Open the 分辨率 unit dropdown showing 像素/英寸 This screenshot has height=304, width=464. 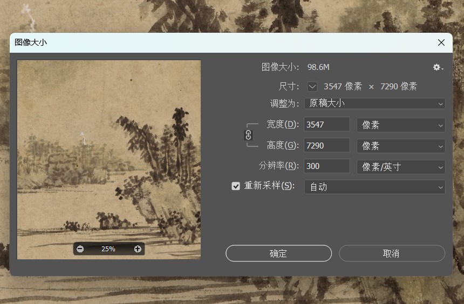click(401, 167)
